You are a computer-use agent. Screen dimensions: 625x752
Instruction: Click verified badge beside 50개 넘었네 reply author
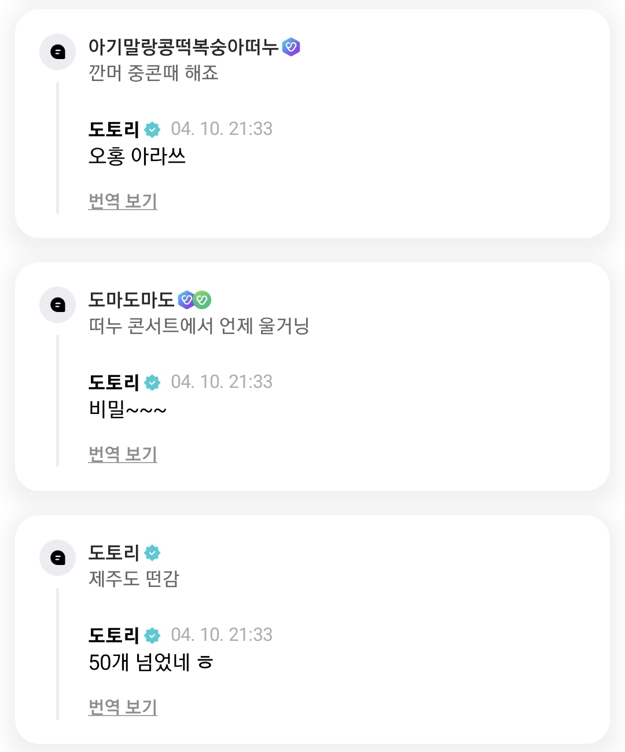pyautogui.click(x=152, y=636)
